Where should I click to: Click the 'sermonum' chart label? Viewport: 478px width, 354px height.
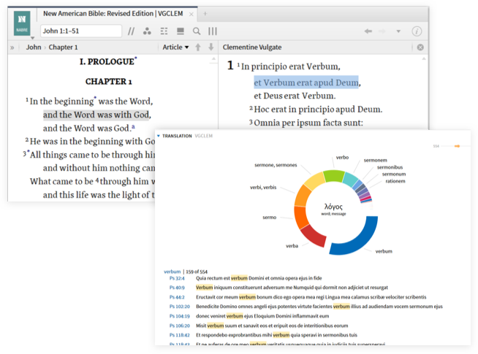(x=394, y=174)
